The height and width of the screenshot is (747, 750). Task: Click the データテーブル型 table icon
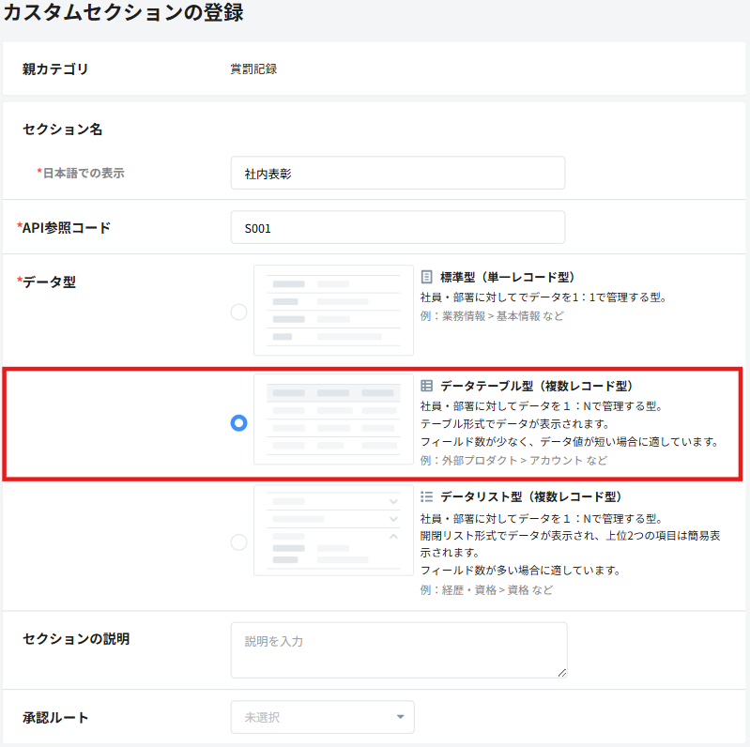click(426, 386)
